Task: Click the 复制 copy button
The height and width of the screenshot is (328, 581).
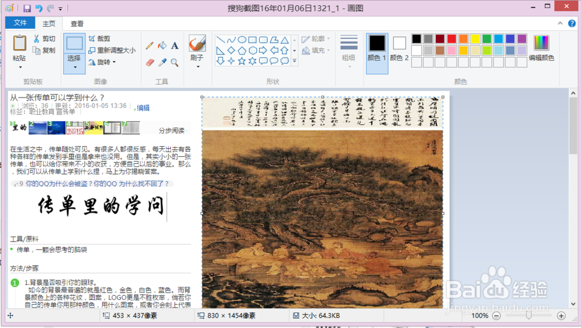Action: (x=45, y=51)
